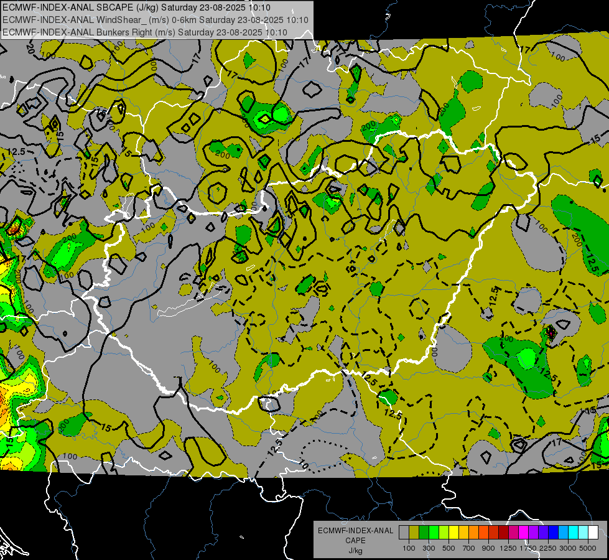
Task: Click the white legend swatch above 5000
Action: point(593,533)
